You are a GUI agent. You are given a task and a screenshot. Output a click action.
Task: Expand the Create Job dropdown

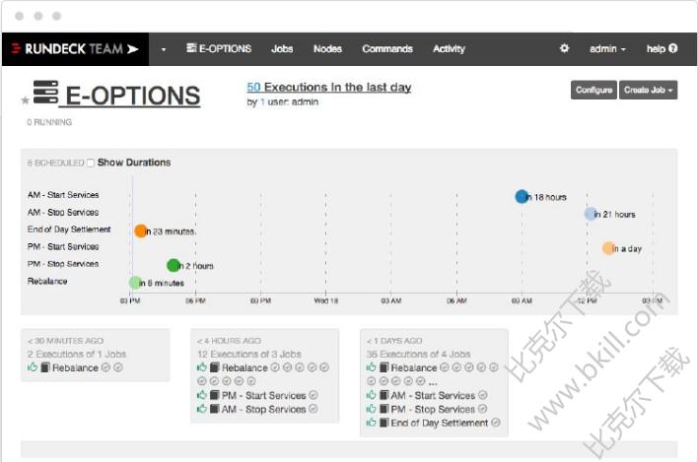point(648,91)
